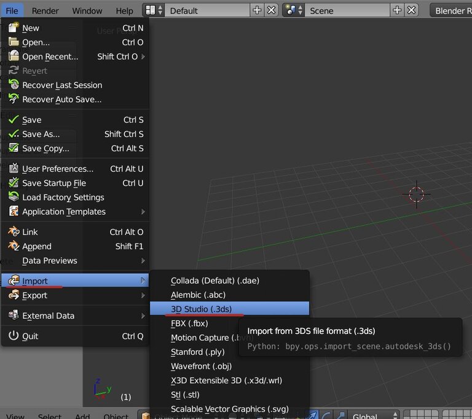This screenshot has height=419, width=472.
Task: Choose Data Previews entry
Action: click(75, 260)
